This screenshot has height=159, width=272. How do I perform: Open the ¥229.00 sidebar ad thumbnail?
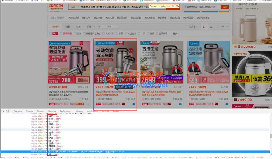(x=252, y=23)
